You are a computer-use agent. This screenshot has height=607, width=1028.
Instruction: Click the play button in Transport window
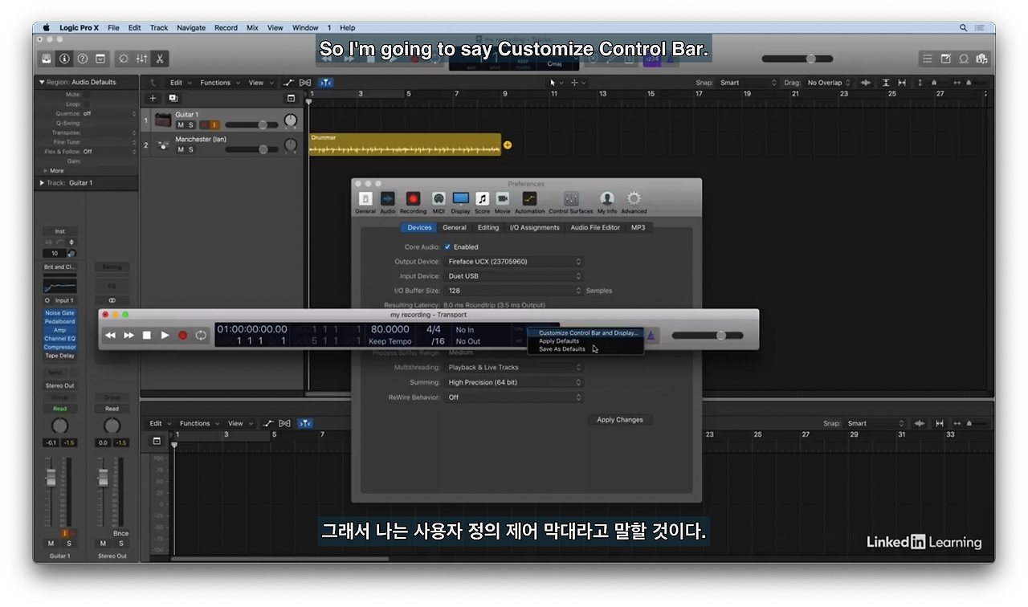165,335
